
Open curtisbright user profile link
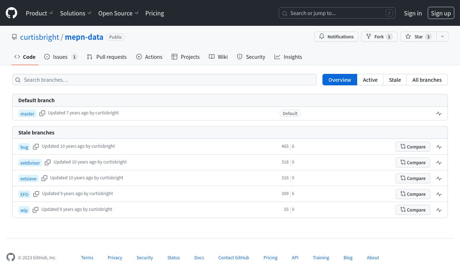coord(39,37)
